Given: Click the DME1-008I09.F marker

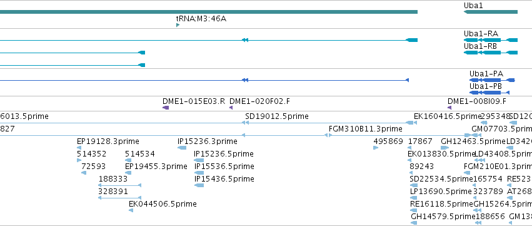Looking at the screenshot, I should tap(449, 108).
